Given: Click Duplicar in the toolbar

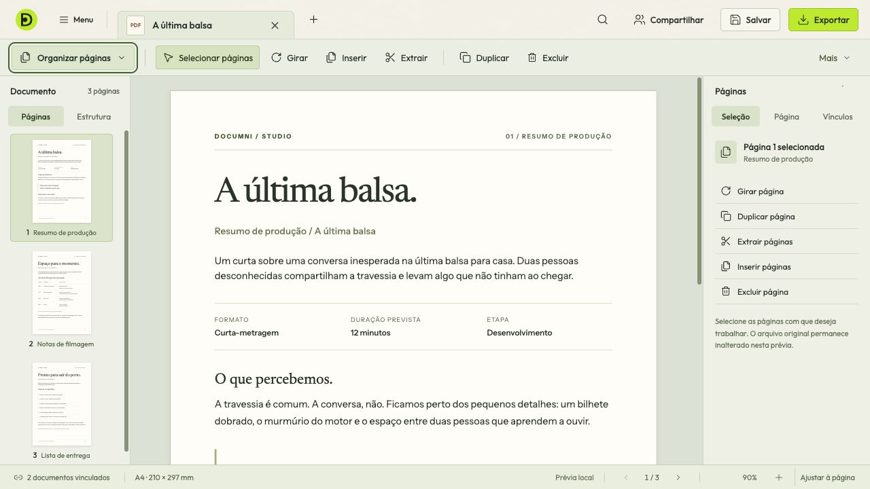Looking at the screenshot, I should (484, 58).
